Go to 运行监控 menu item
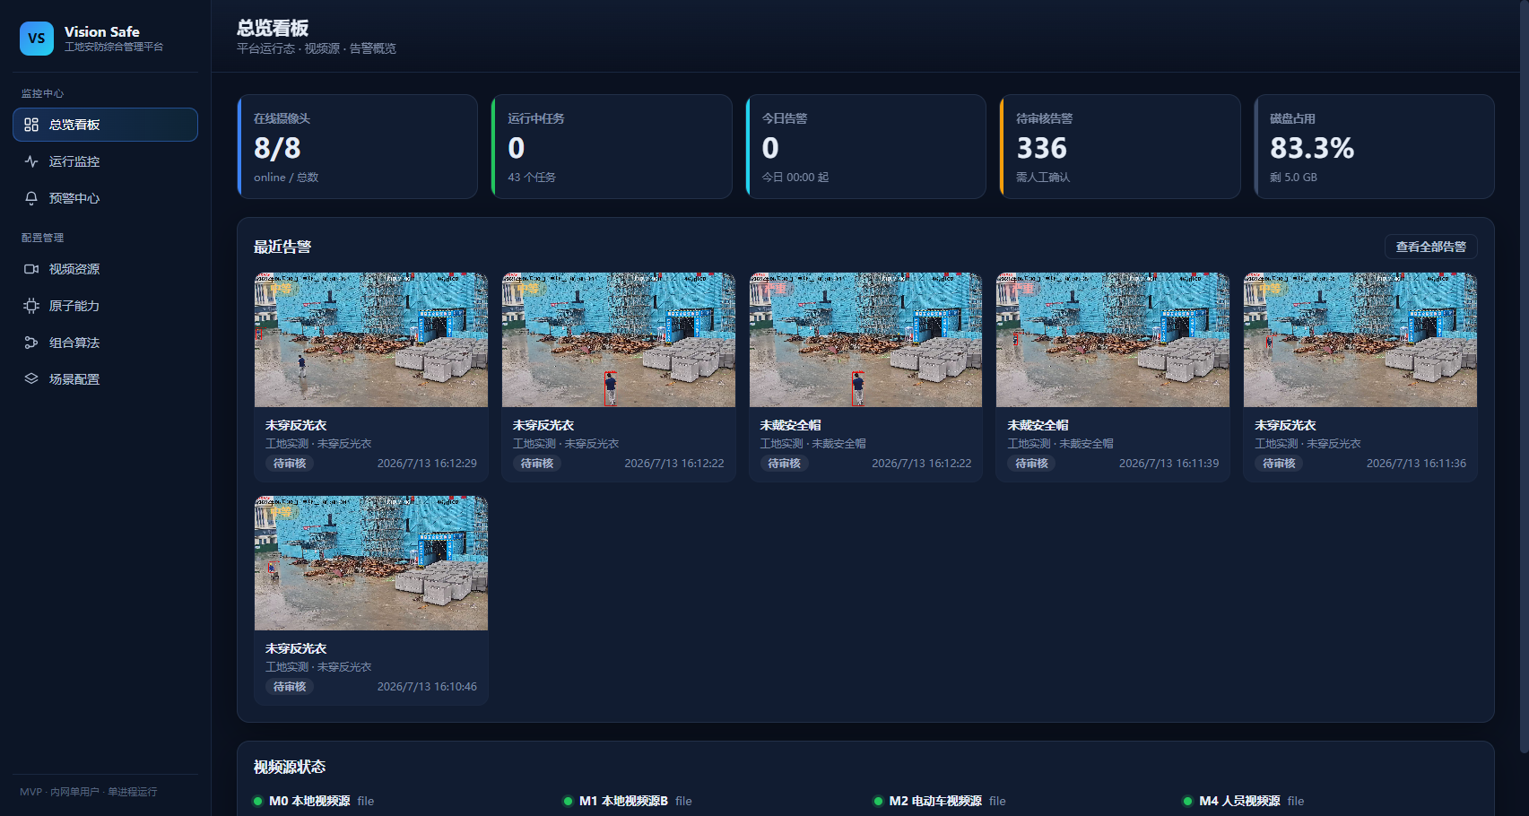 (105, 161)
